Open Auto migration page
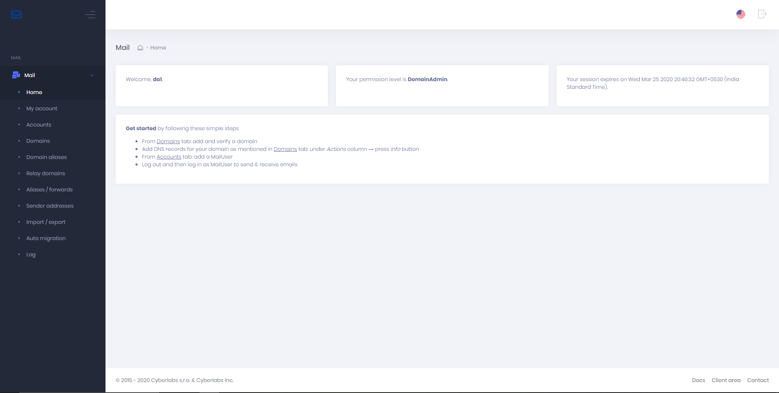779x393 pixels. coord(46,238)
